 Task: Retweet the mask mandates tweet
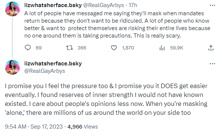pyautogui.click(x=70, y=48)
